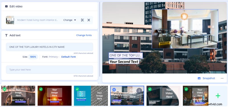Click the 'Add text' heading text
Image resolution: width=228 pixels, height=107 pixels.
point(15,35)
